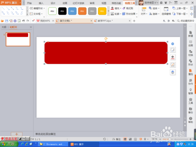Open print preview icon

pyautogui.click(x=19, y=21)
